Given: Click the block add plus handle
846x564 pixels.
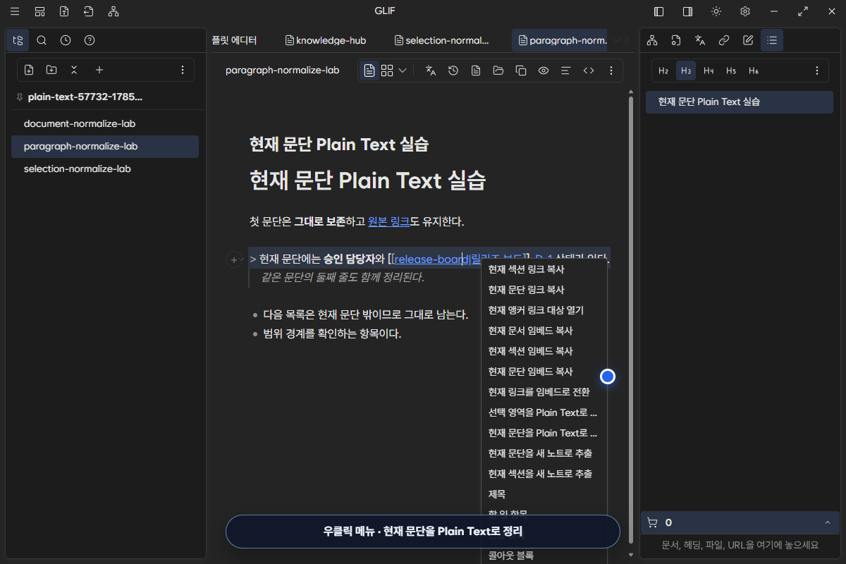Looking at the screenshot, I should (234, 260).
